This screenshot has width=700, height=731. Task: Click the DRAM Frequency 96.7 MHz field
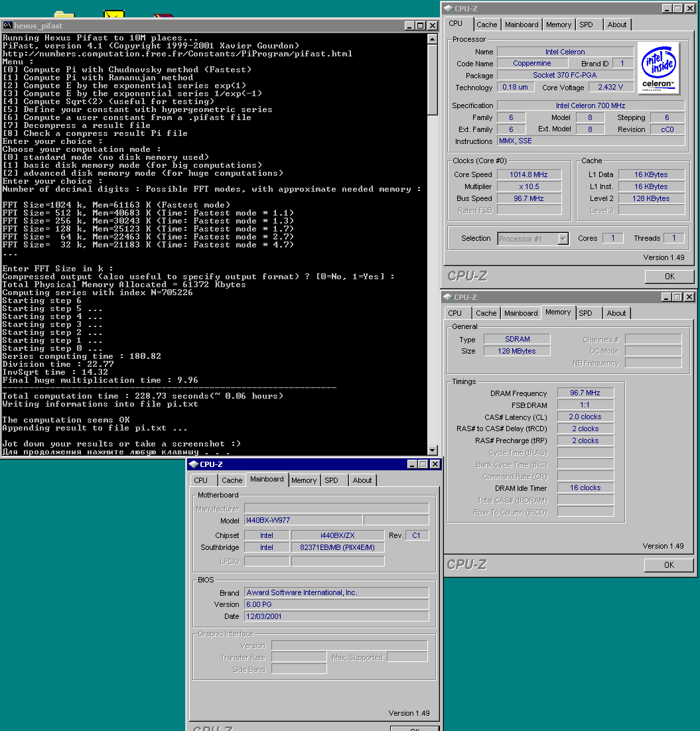click(x=585, y=393)
